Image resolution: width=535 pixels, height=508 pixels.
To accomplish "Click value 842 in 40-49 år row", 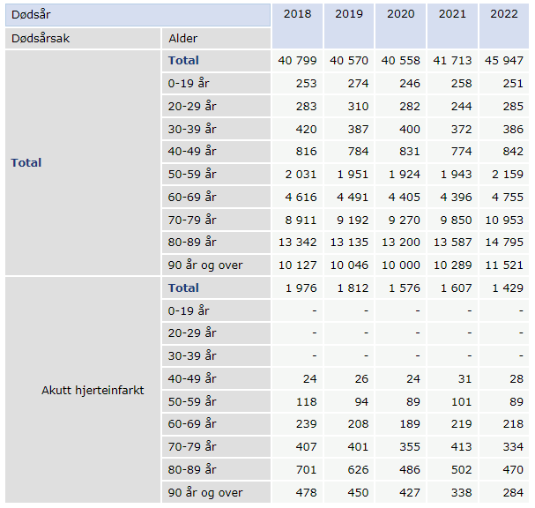I will pyautogui.click(x=513, y=151).
